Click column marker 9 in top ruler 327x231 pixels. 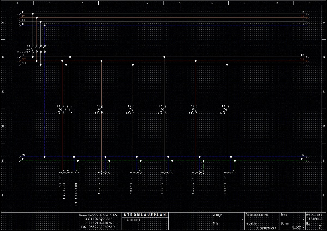(310, 3)
